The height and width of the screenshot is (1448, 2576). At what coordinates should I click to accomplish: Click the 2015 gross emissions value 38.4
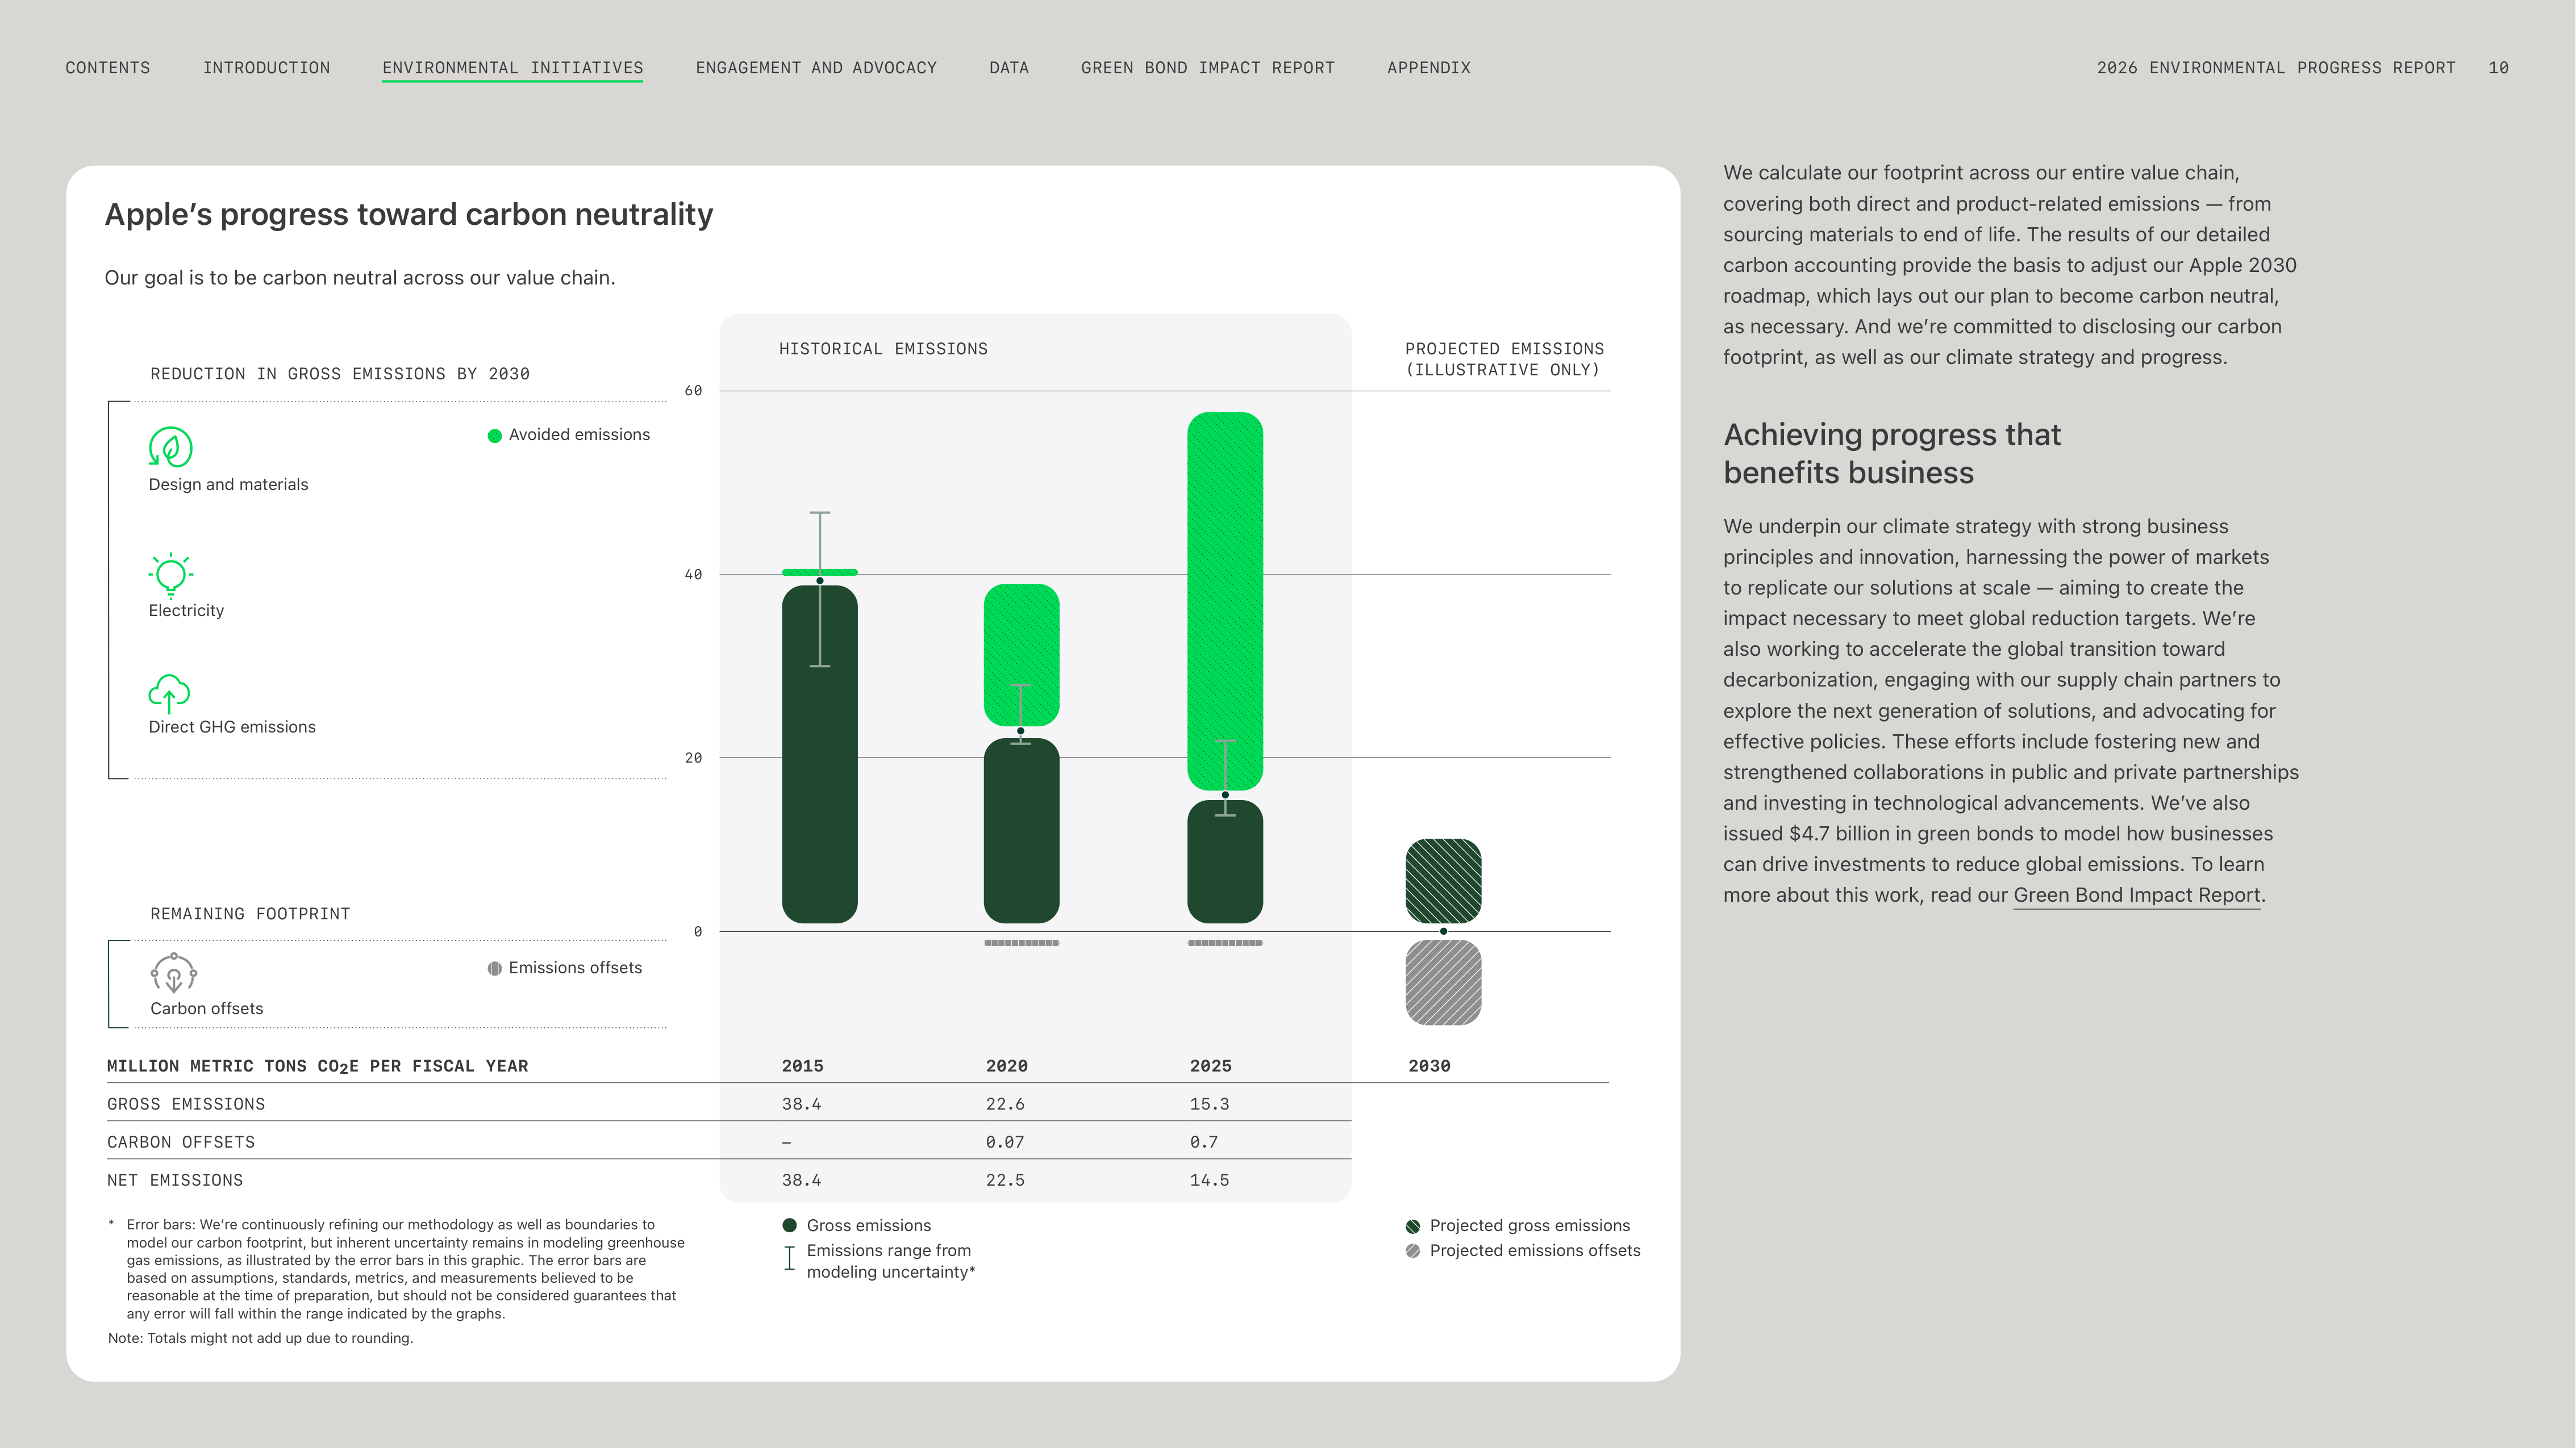pos(801,1104)
